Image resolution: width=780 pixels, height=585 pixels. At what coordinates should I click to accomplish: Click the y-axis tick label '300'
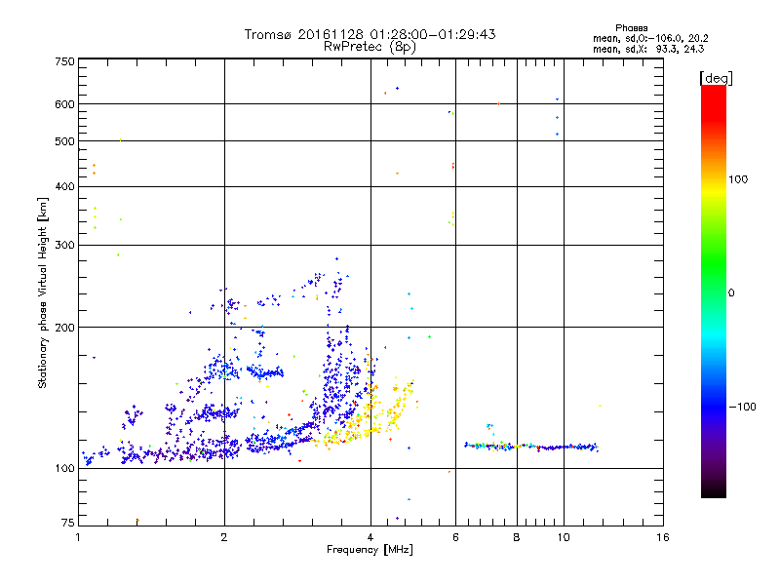pos(64,246)
